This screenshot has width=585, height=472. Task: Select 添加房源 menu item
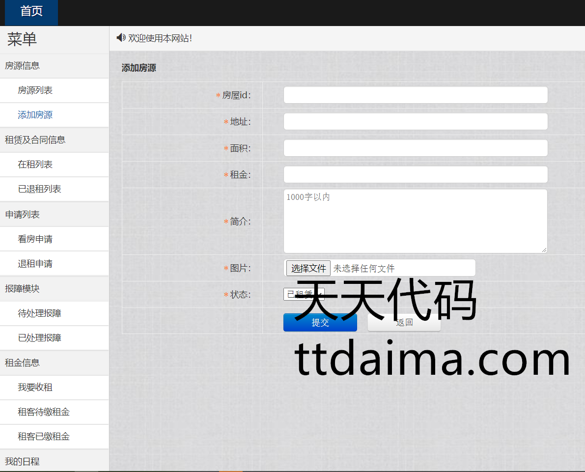35,115
